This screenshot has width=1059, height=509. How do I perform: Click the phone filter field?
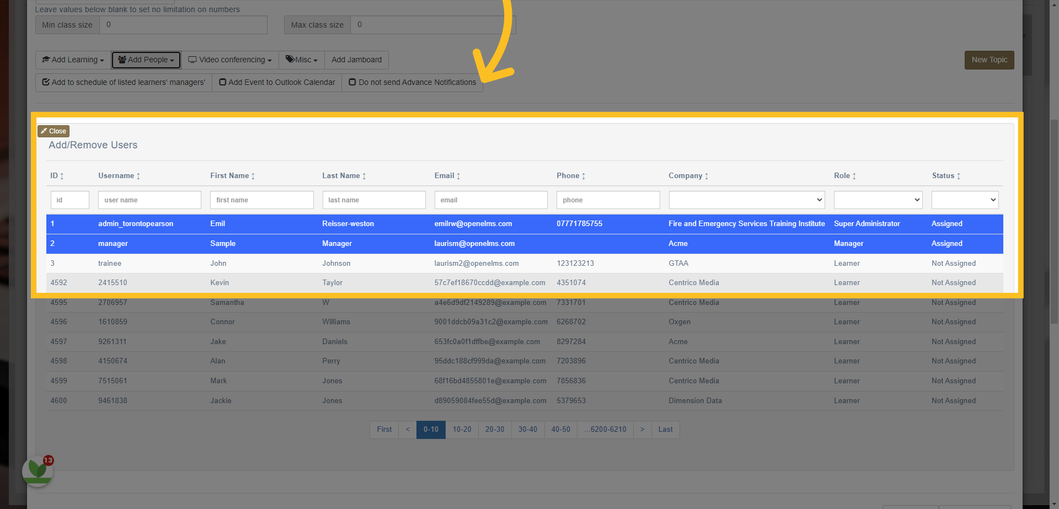click(608, 200)
